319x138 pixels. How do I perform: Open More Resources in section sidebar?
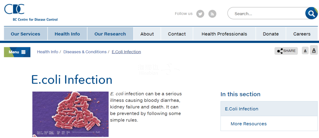click(x=249, y=124)
